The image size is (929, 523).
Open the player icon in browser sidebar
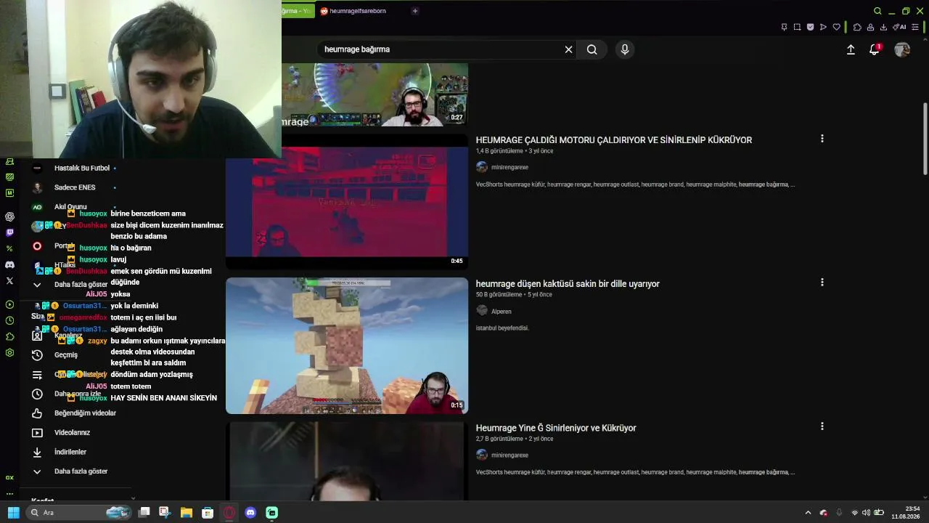[9, 304]
